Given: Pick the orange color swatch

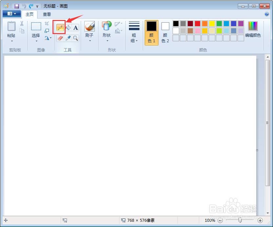Looking at the screenshot, I should coord(205,24).
